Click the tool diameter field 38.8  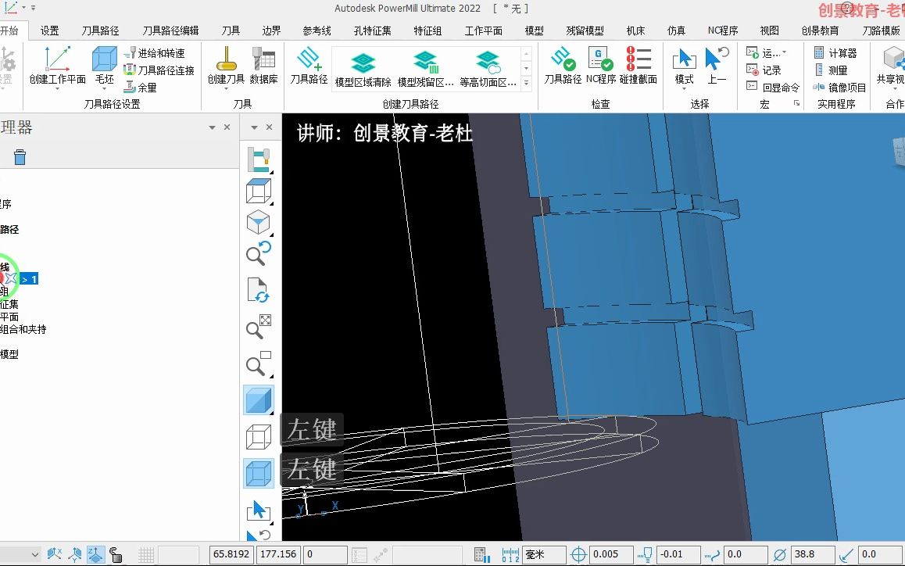click(x=813, y=554)
